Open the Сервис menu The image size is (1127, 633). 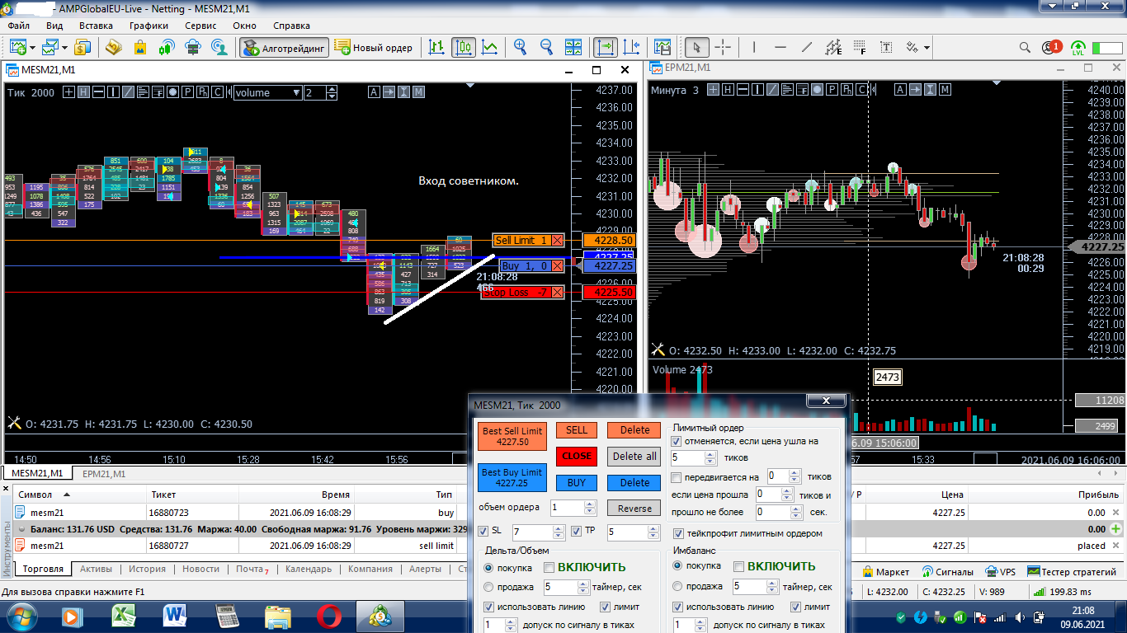(x=200, y=26)
